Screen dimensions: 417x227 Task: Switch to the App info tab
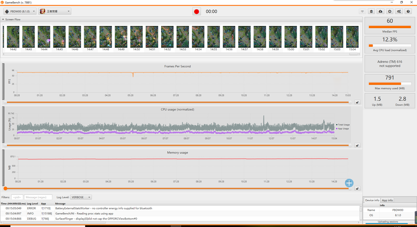click(x=387, y=200)
